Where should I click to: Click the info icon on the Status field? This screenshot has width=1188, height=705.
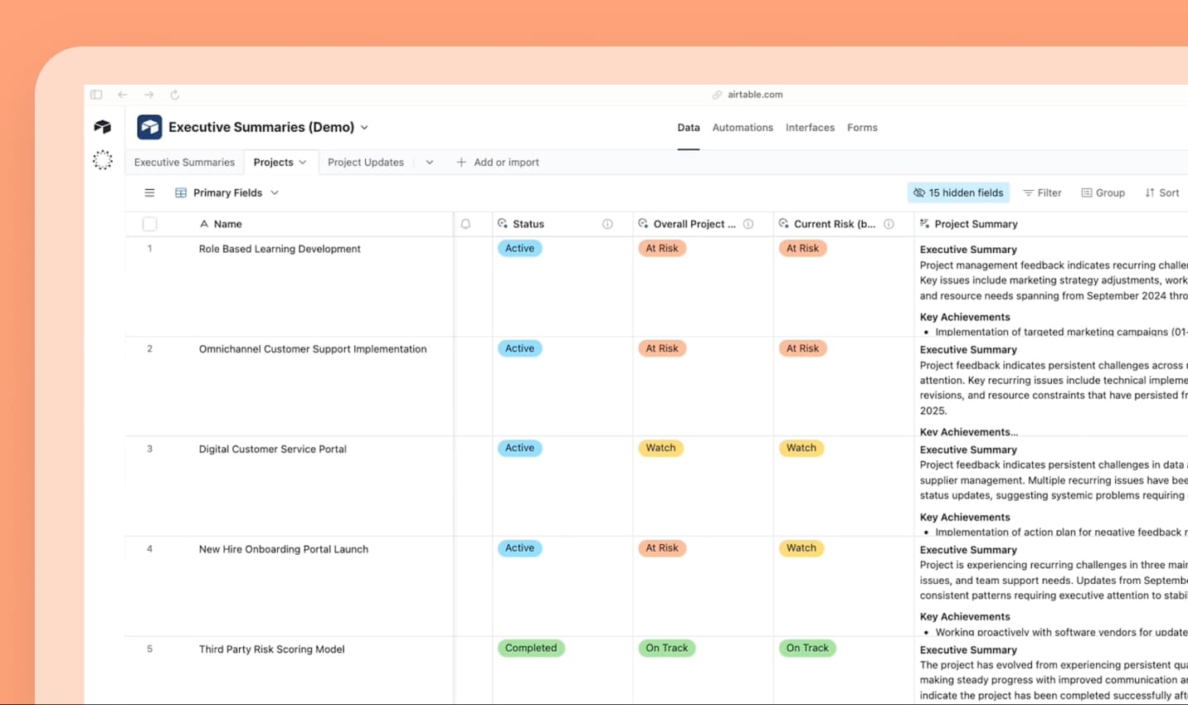pos(607,224)
